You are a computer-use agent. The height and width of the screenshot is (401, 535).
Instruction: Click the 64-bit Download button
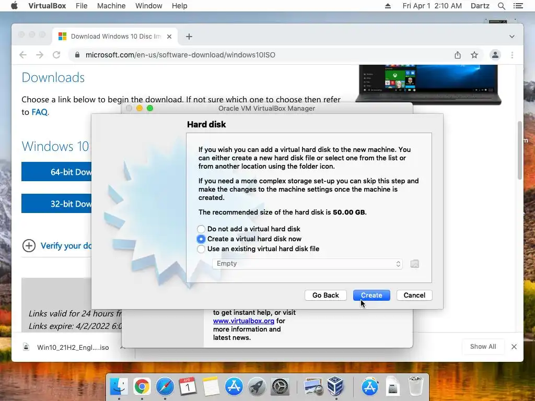point(56,171)
